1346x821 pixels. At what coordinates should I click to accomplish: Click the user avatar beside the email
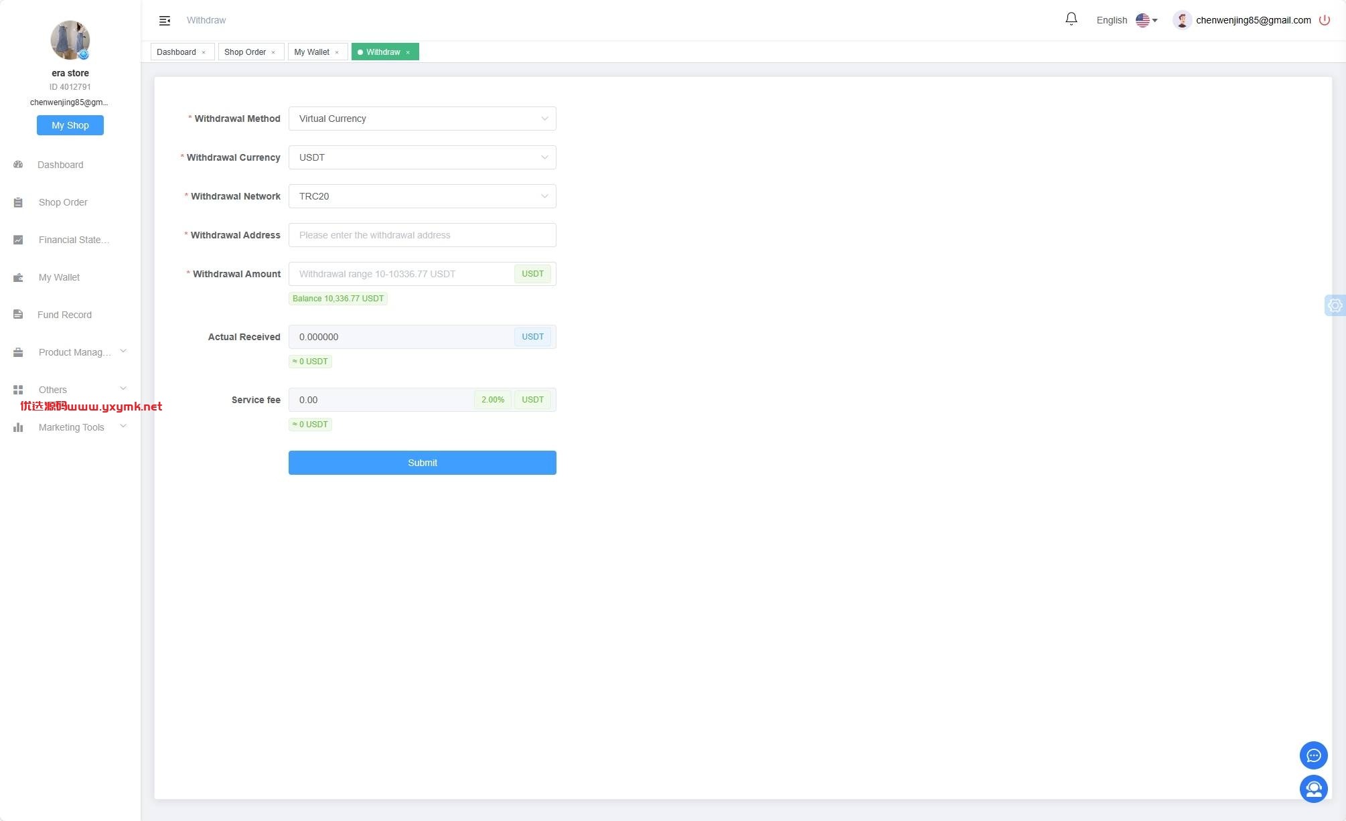click(x=1182, y=20)
